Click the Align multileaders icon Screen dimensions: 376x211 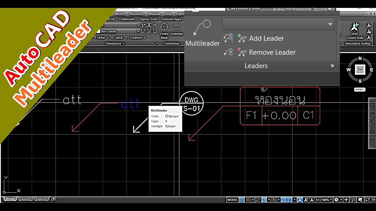(x=228, y=38)
